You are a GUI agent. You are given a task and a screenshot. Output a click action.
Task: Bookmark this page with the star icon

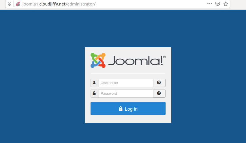click(226, 4)
